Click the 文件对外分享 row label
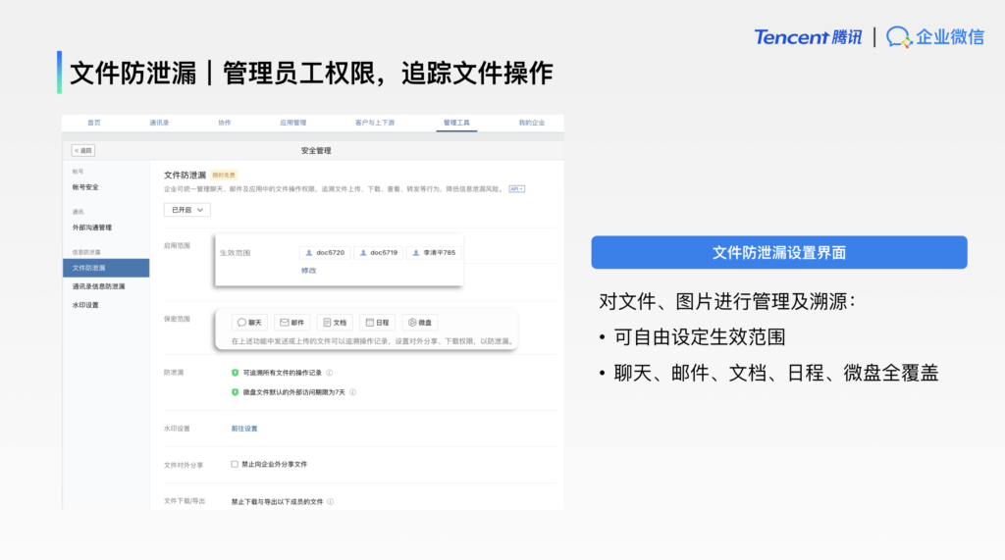Viewport: 1005px width, 560px height. (184, 465)
